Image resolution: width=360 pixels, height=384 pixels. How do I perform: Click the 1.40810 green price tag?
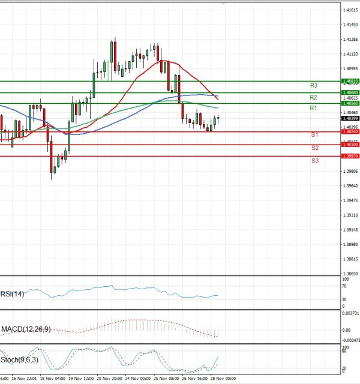[350, 81]
